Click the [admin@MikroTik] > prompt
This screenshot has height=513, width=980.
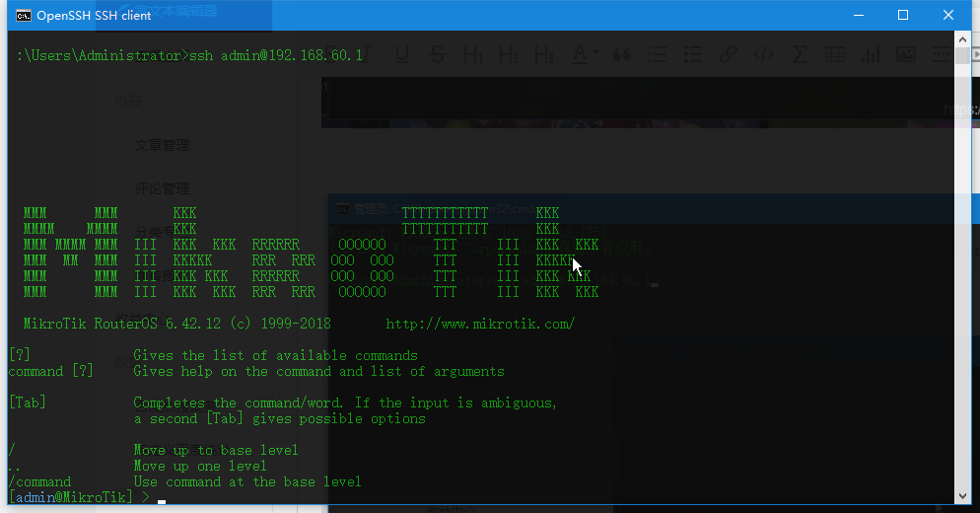pyautogui.click(x=80, y=497)
